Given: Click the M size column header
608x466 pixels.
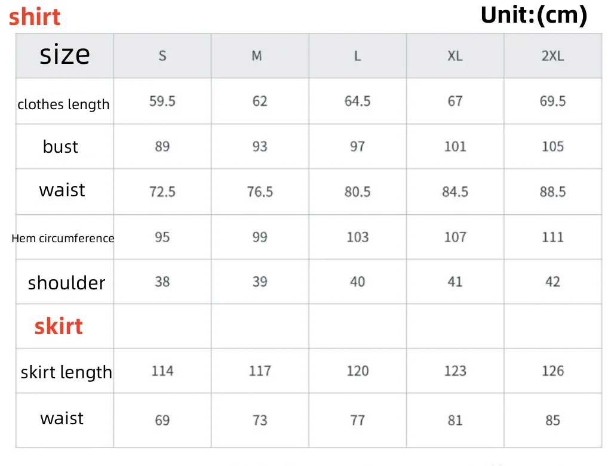Looking at the screenshot, I should [257, 56].
